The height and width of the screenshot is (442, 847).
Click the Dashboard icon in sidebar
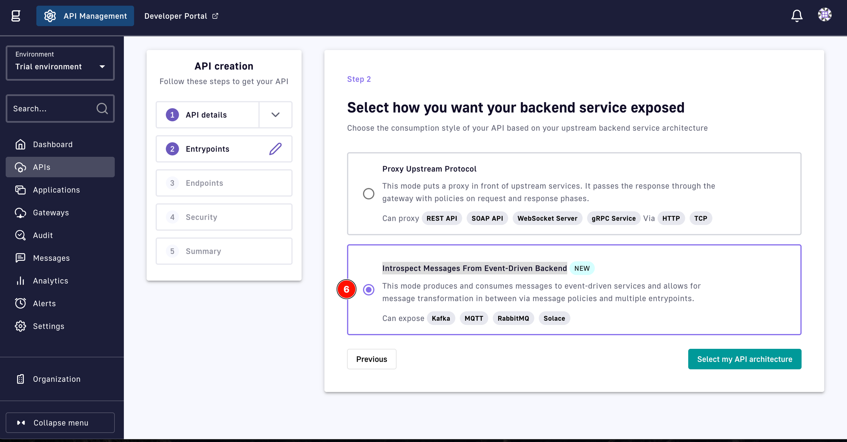(x=20, y=144)
